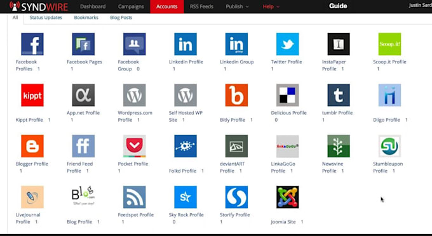Screen dimensions: 432x236
Task: Switch to the All tab
Action: click(x=15, y=18)
